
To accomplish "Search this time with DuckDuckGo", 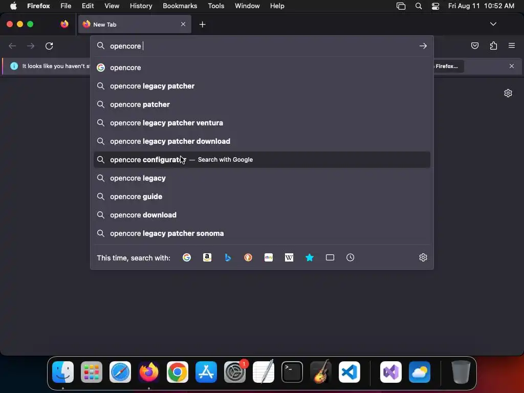I will pos(248,257).
